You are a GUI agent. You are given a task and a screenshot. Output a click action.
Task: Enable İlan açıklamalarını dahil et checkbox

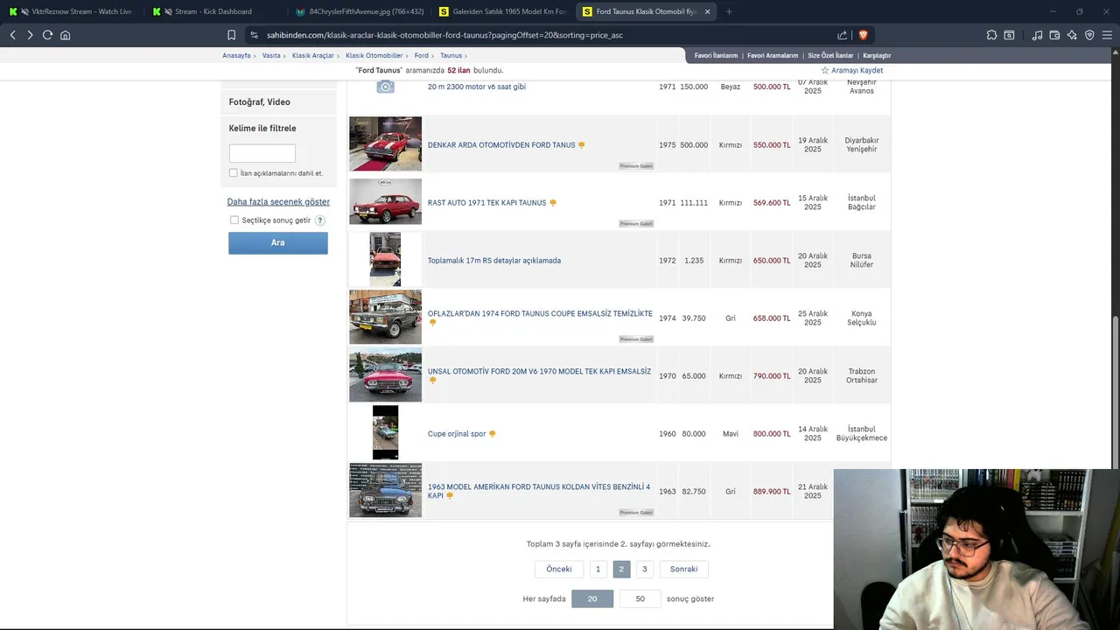[x=234, y=173]
